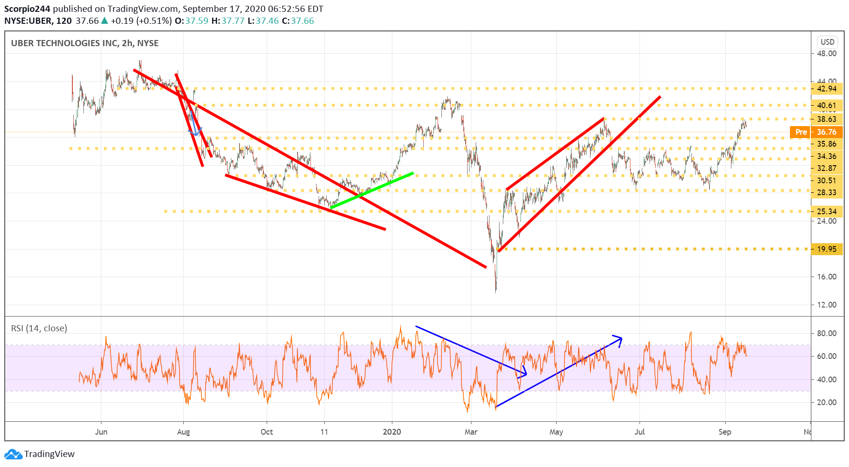The width and height of the screenshot is (849, 467).
Task: Click the Jun date axis label
Action: coord(101,432)
